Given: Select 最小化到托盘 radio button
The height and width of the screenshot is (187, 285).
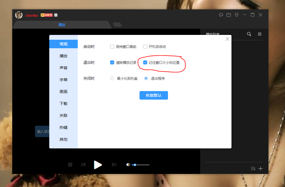Looking at the screenshot, I should 112,78.
